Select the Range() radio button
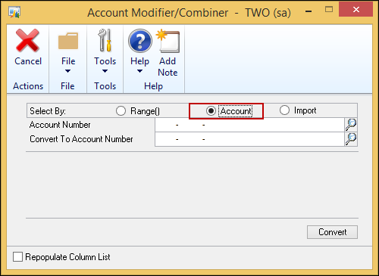The width and height of the screenshot is (379, 276). [x=121, y=111]
